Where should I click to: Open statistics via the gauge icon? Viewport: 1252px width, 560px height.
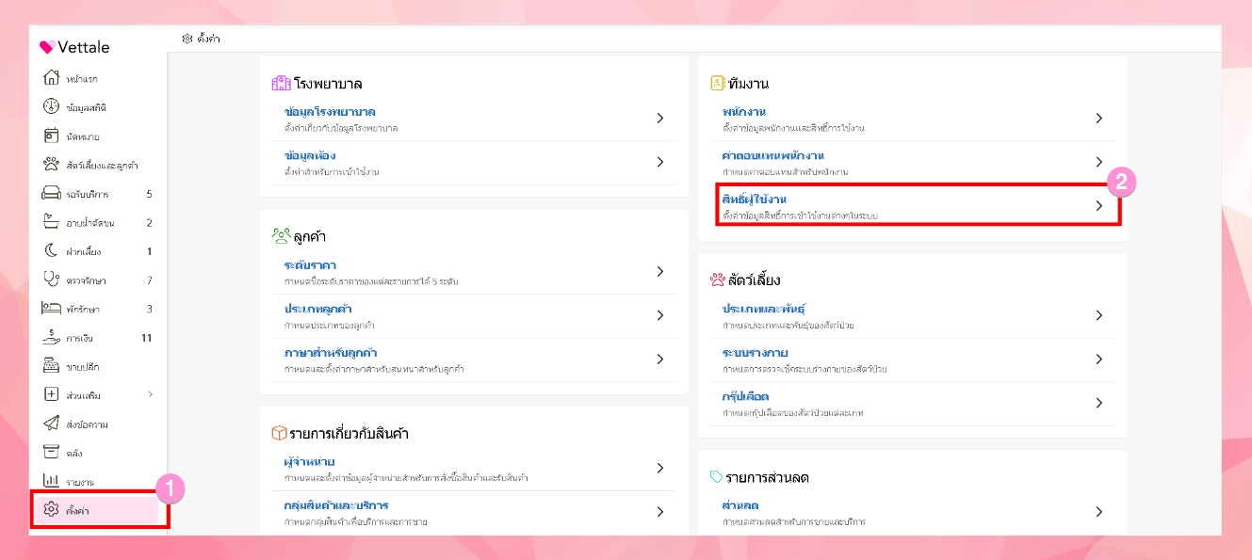point(52,107)
